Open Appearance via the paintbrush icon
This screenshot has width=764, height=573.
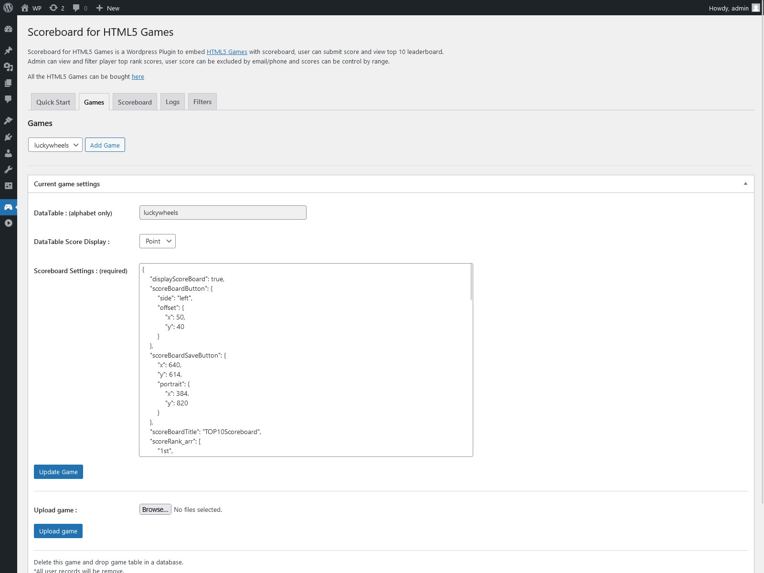tap(8, 121)
